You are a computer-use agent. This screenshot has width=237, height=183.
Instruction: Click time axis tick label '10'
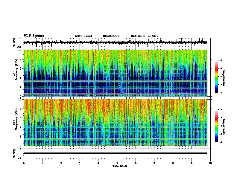(210, 163)
